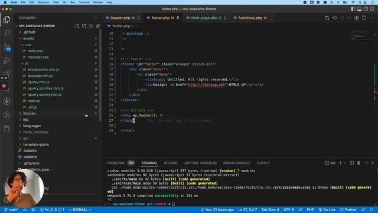The image size is (378, 213).
Task: Click the Split Editor Right icon
Action: click(364, 18)
